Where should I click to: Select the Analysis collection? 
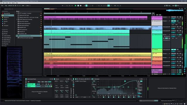click(6, 25)
